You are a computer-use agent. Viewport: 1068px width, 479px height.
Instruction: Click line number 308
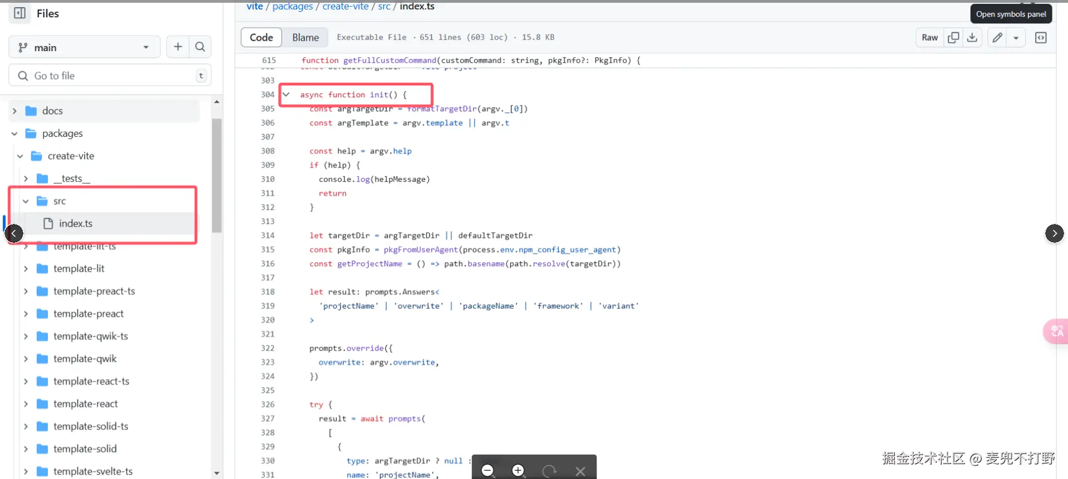tap(268, 151)
